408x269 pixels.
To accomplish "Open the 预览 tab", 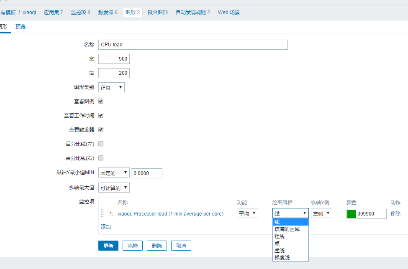I will pos(21,27).
